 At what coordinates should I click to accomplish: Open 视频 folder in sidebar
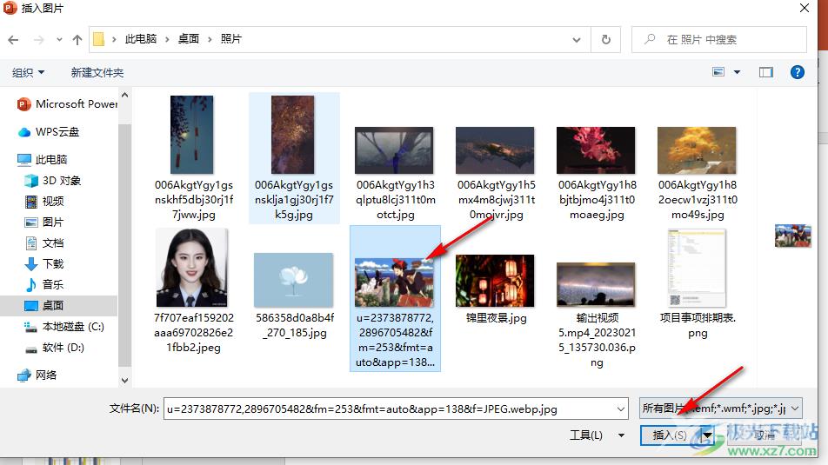[x=44, y=201]
